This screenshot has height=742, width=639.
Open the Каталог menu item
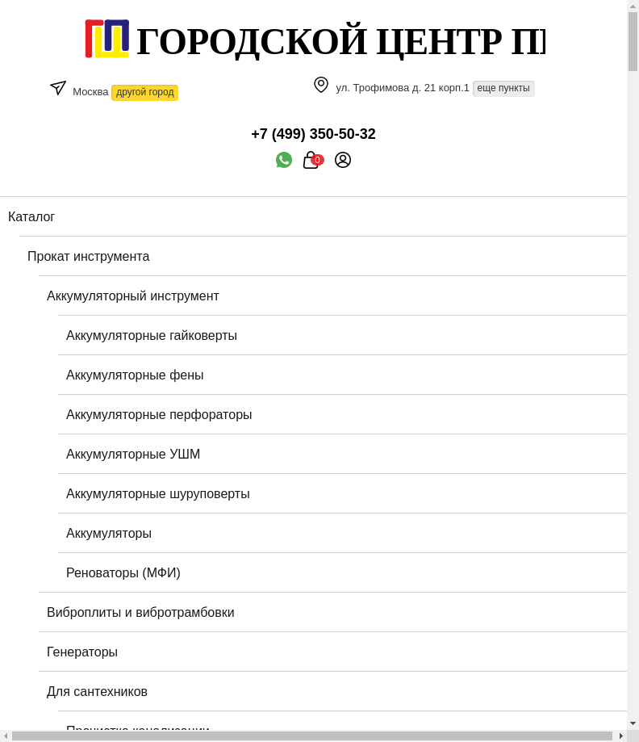click(x=31, y=216)
